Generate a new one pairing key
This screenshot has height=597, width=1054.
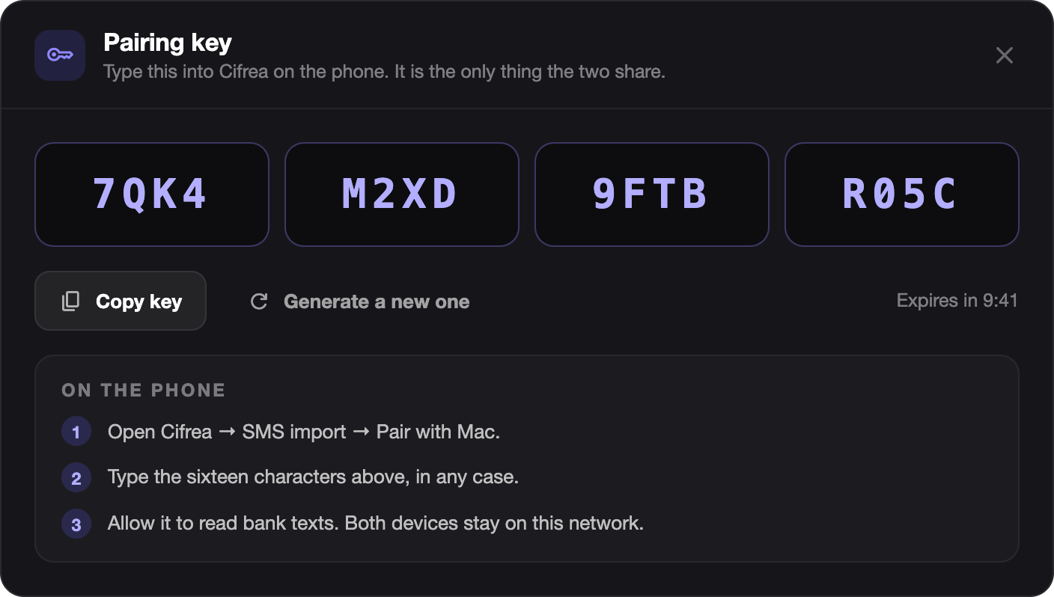click(360, 301)
